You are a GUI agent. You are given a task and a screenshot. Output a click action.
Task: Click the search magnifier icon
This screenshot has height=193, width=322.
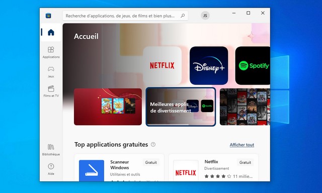tap(183, 16)
